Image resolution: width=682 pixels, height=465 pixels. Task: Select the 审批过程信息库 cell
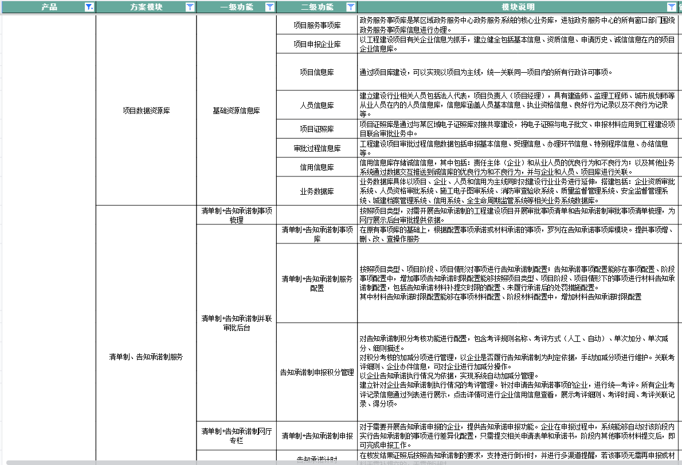point(317,148)
